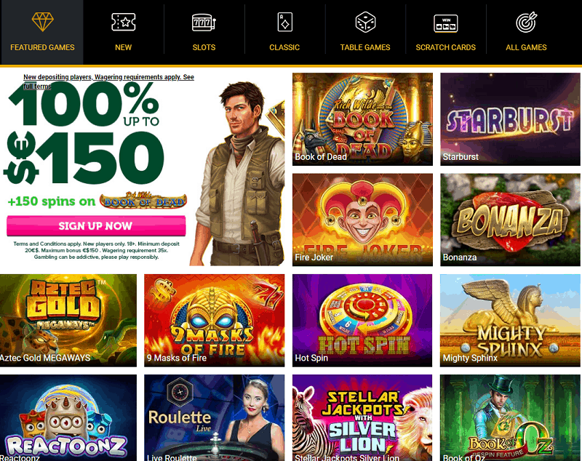Click the diamond Featured Games icon
Image resolution: width=582 pixels, height=461 pixels.
[x=43, y=22]
